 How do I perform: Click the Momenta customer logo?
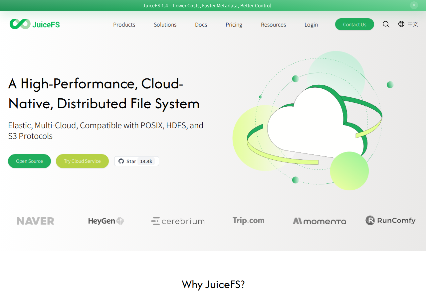click(x=319, y=221)
